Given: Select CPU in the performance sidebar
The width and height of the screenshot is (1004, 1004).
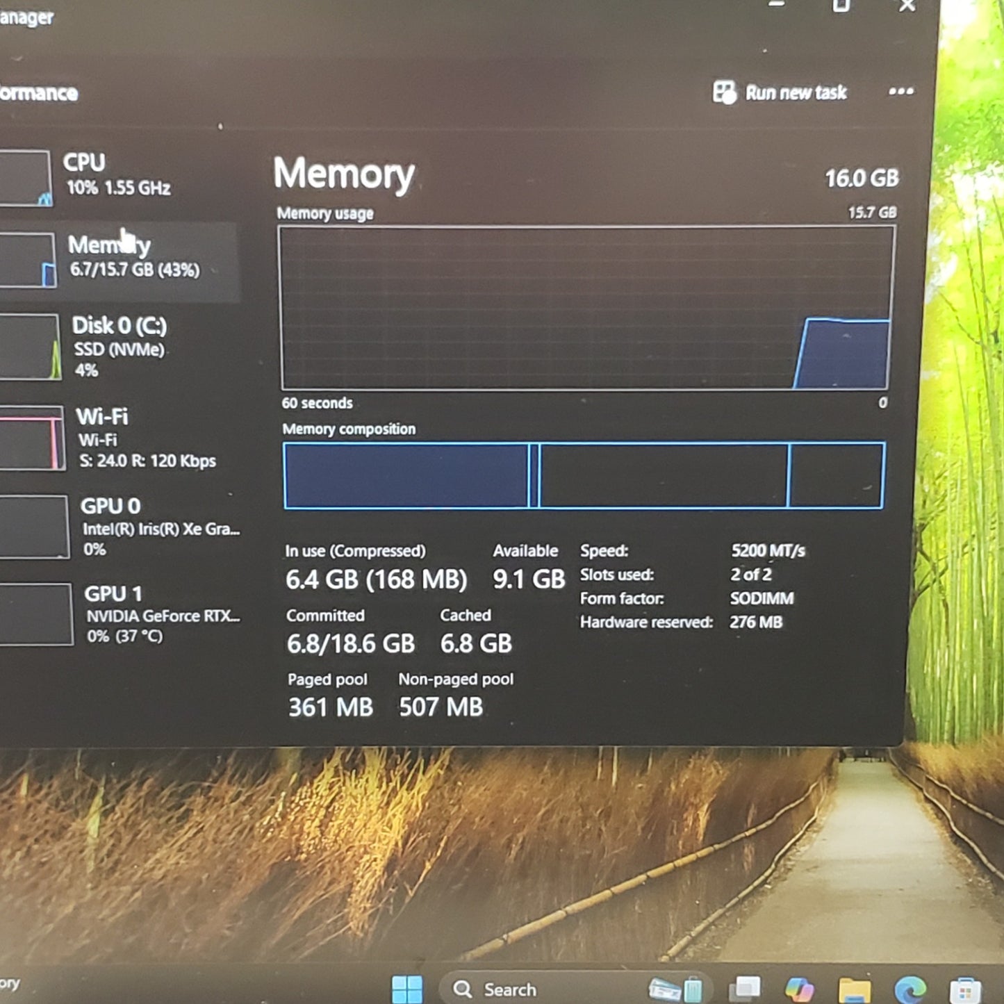Looking at the screenshot, I should coord(117,174).
